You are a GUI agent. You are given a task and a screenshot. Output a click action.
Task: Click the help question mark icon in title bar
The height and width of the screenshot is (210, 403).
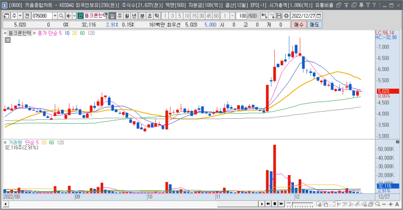(x=374, y=5)
